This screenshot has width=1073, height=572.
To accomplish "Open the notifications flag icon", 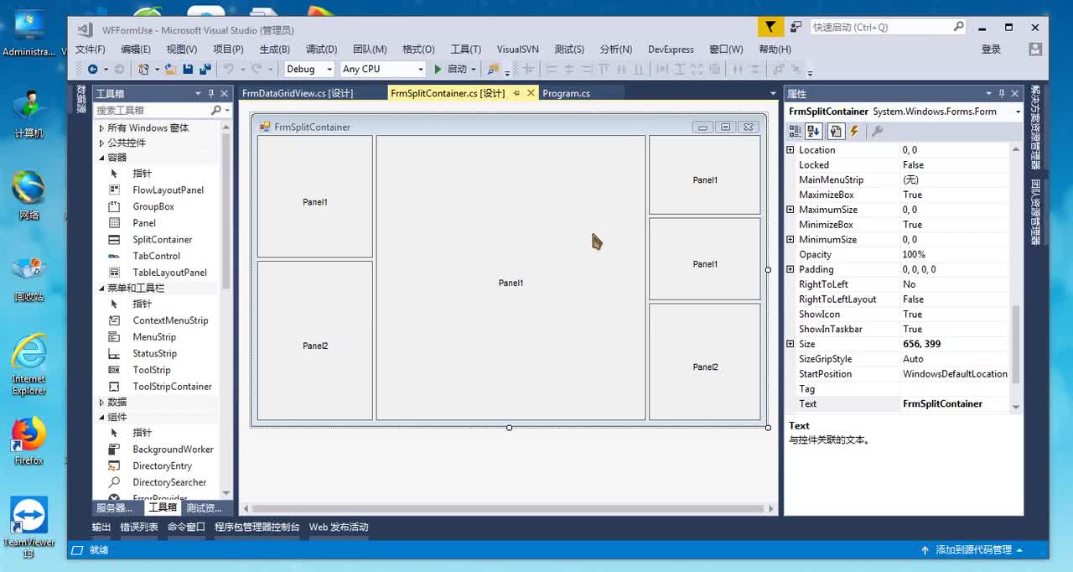I will pyautogui.click(x=770, y=27).
